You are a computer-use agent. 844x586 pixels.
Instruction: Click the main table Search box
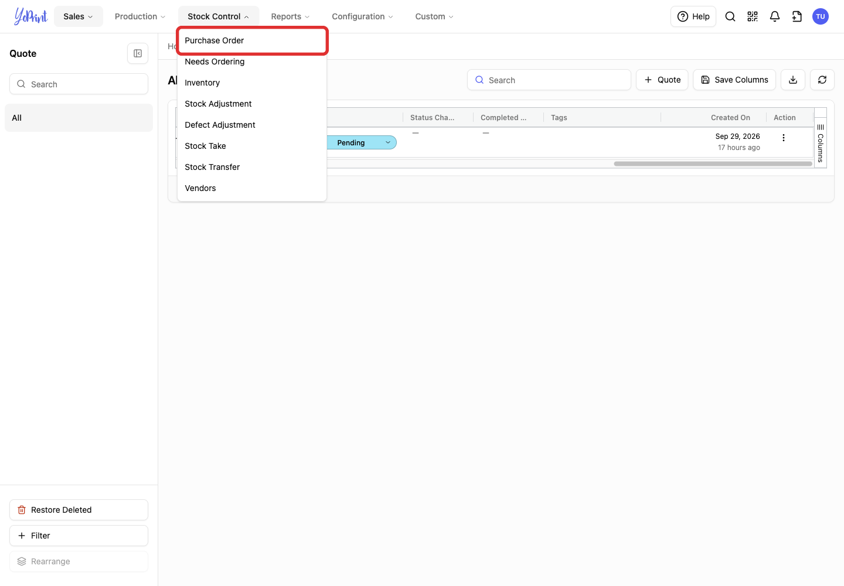(x=549, y=80)
